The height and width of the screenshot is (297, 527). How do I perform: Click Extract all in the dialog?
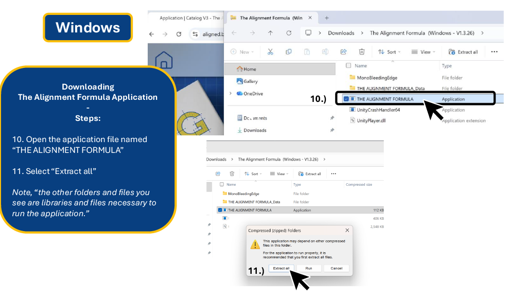click(281, 268)
